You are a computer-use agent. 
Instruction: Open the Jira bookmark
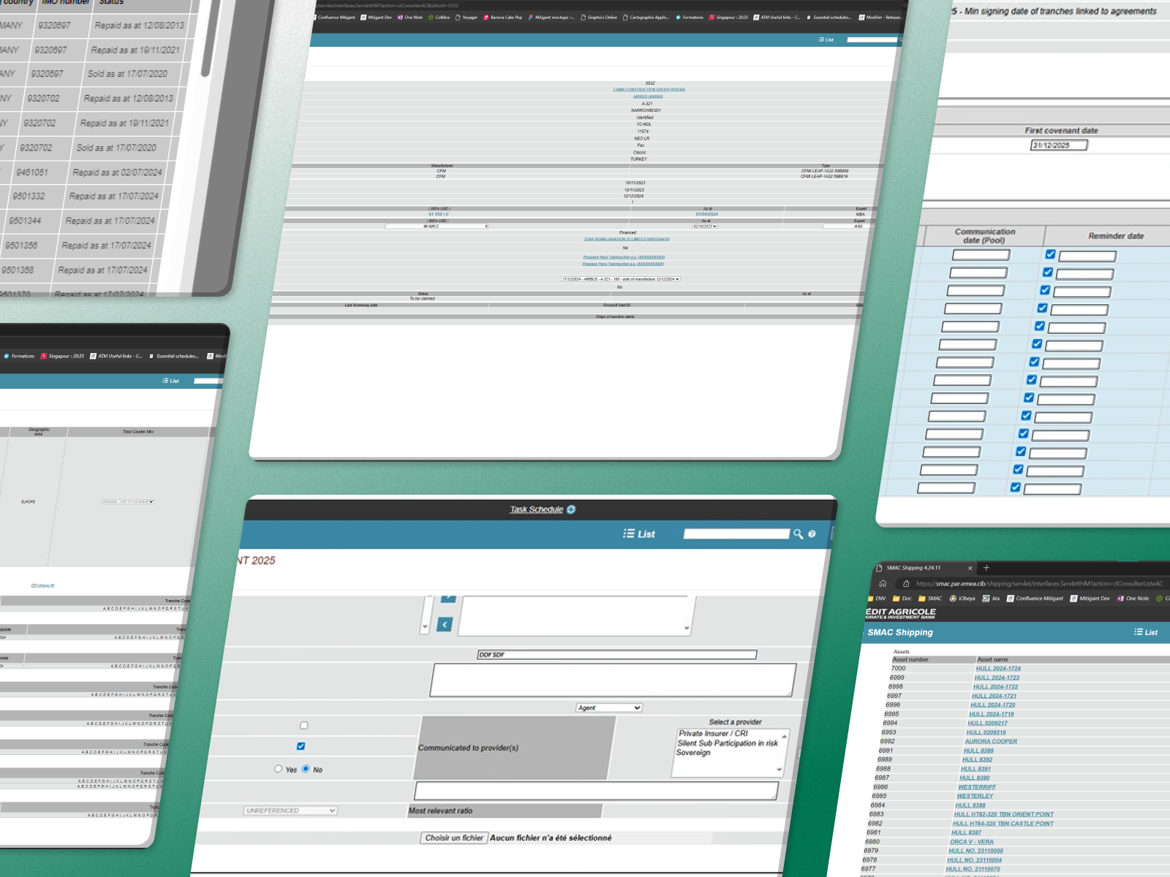click(x=991, y=599)
